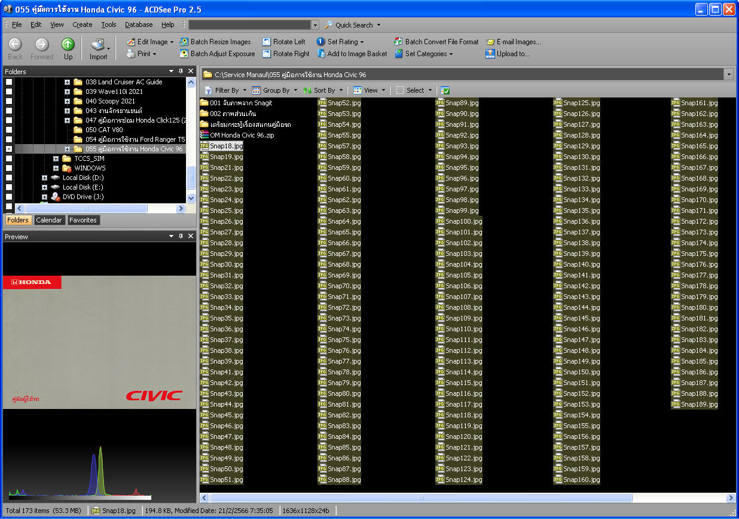Tick checkbox beside 050 CAT V80
739x519 pixels.
pos(9,130)
